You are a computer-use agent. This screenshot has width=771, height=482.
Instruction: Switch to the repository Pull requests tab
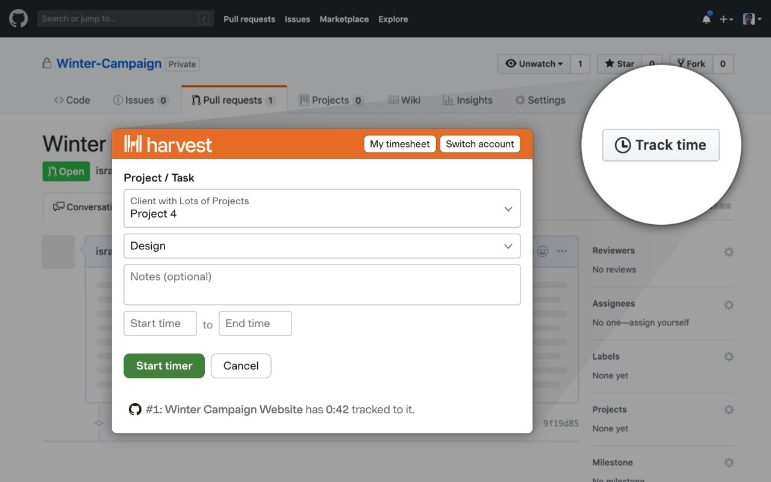point(234,100)
